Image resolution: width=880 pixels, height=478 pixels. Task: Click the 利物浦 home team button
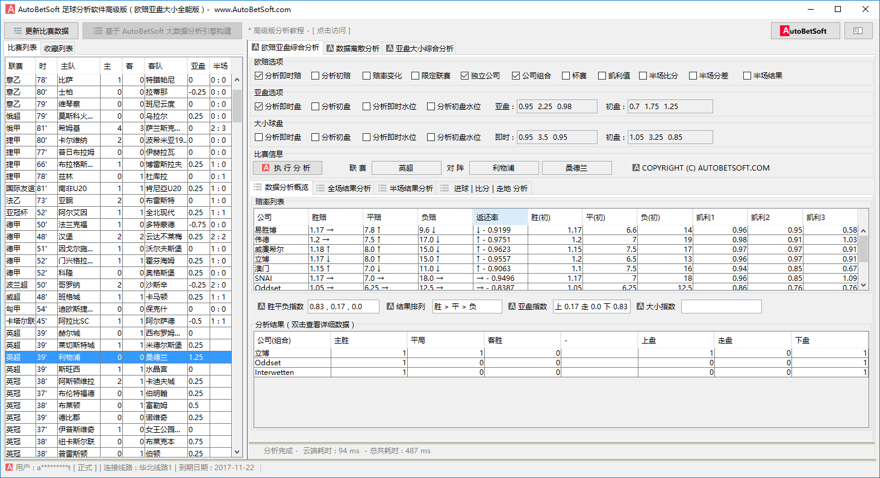(504, 168)
